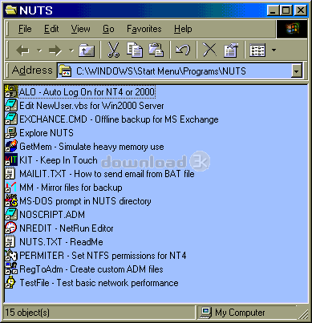312x323 pixels.
Task: Open Properties from the toolbar
Action: (231, 50)
